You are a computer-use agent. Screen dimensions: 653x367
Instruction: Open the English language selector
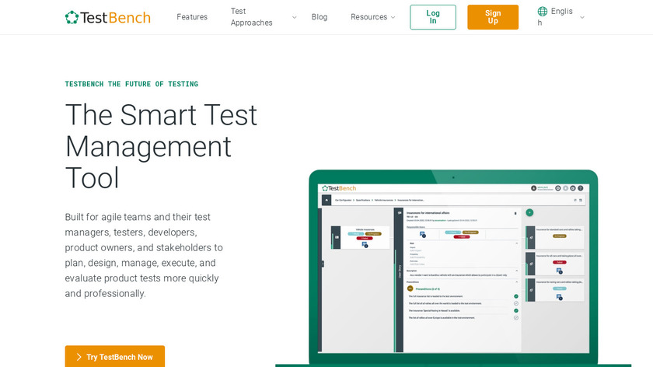(x=555, y=17)
